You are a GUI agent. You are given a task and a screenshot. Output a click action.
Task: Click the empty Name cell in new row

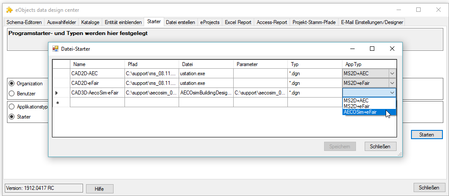point(97,102)
